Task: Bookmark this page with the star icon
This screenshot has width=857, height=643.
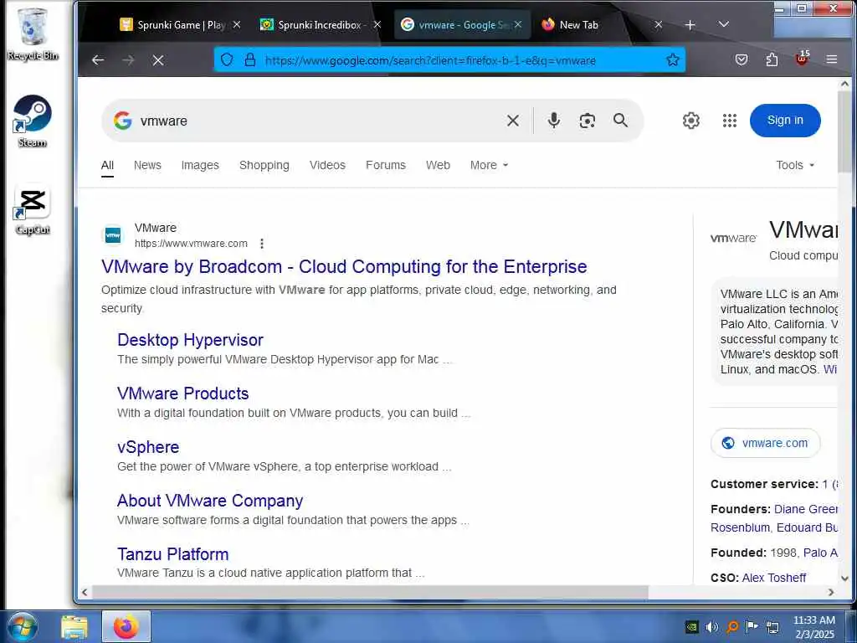Action: coord(673,59)
